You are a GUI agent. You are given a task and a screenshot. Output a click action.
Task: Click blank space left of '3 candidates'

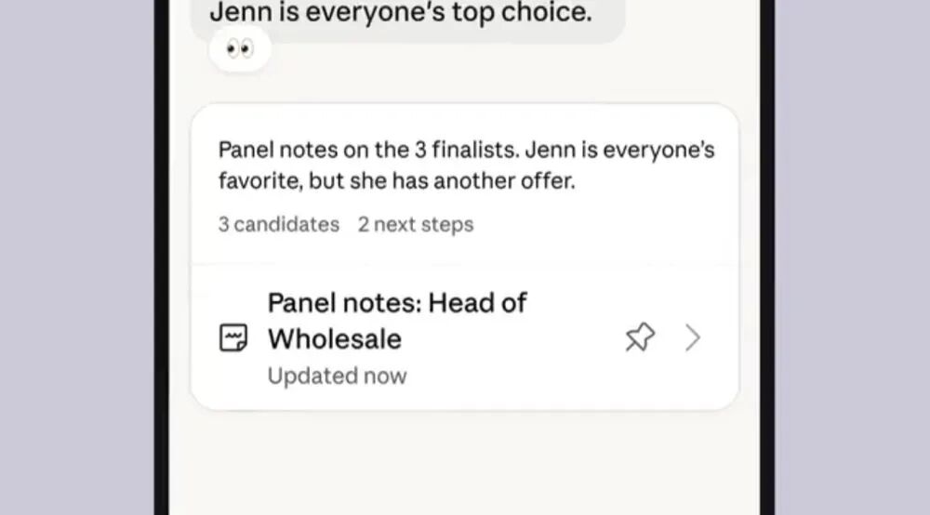(205, 225)
